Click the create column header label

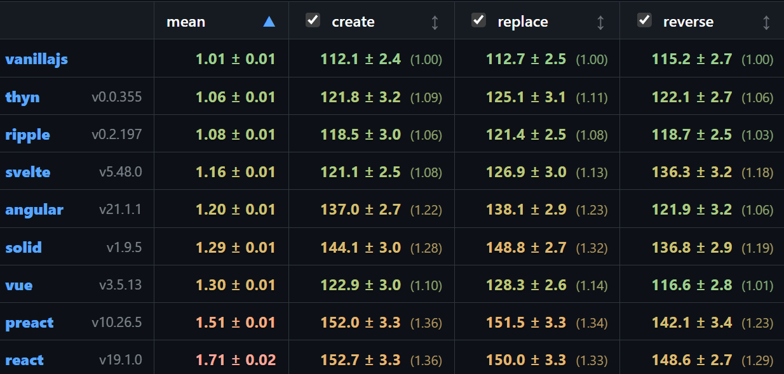(x=353, y=21)
